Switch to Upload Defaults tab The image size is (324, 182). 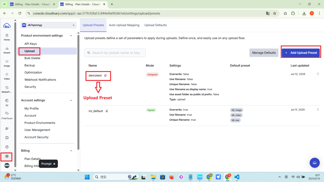155,25
